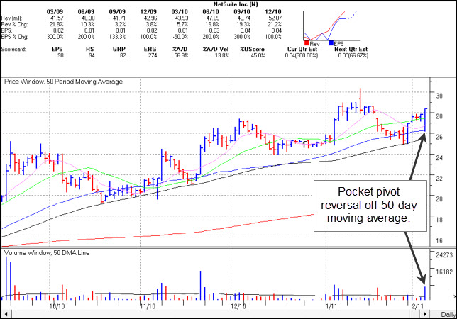Click the left scroll arrow below the chart

pos(6,314)
